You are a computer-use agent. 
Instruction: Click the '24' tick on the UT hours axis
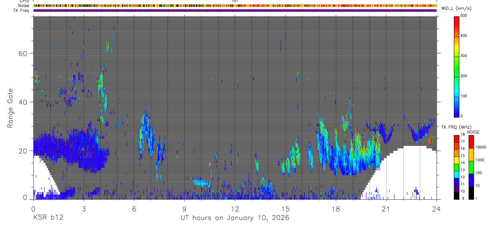[x=436, y=208]
